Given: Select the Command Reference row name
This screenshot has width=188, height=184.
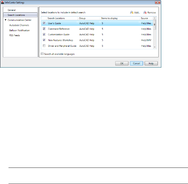Looking at the screenshot, I should (x=59, y=29).
